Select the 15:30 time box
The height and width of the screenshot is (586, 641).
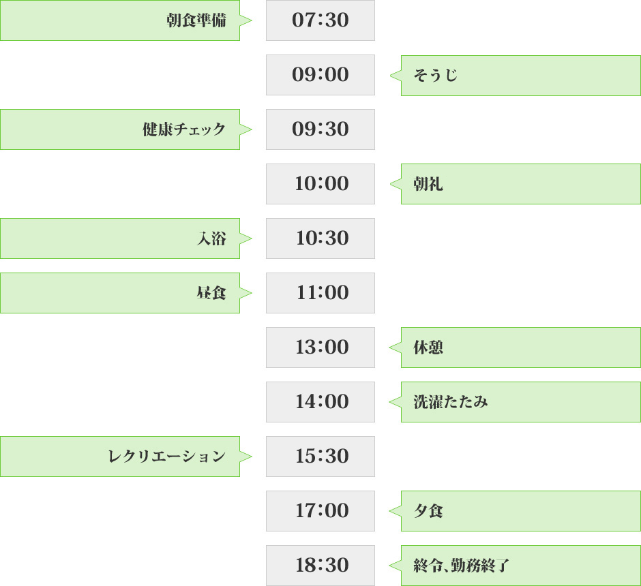pyautogui.click(x=320, y=457)
